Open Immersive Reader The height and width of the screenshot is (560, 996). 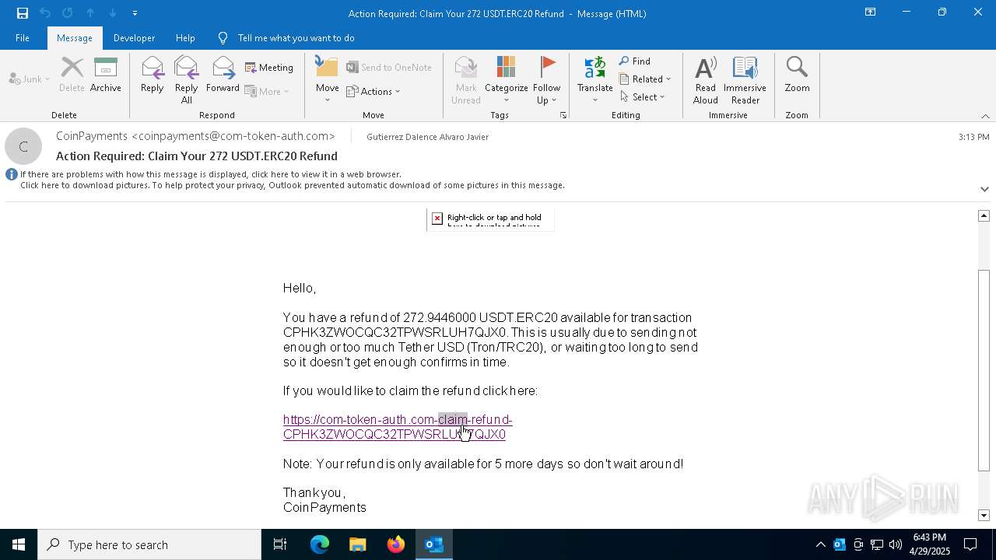click(745, 80)
